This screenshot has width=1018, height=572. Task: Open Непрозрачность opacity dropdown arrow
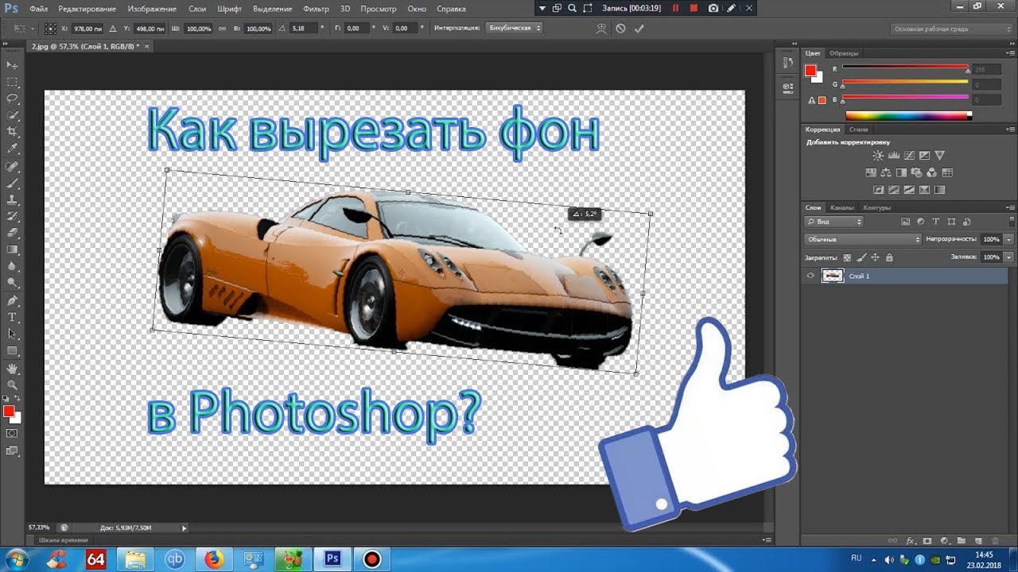pyautogui.click(x=1009, y=239)
